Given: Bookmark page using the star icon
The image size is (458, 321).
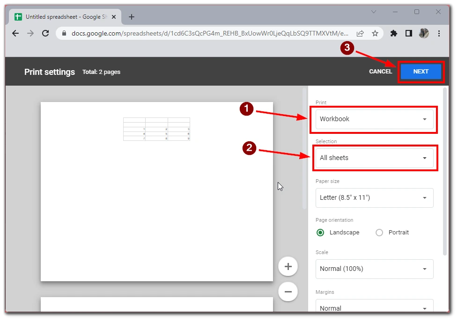Looking at the screenshot, I should 375,33.
